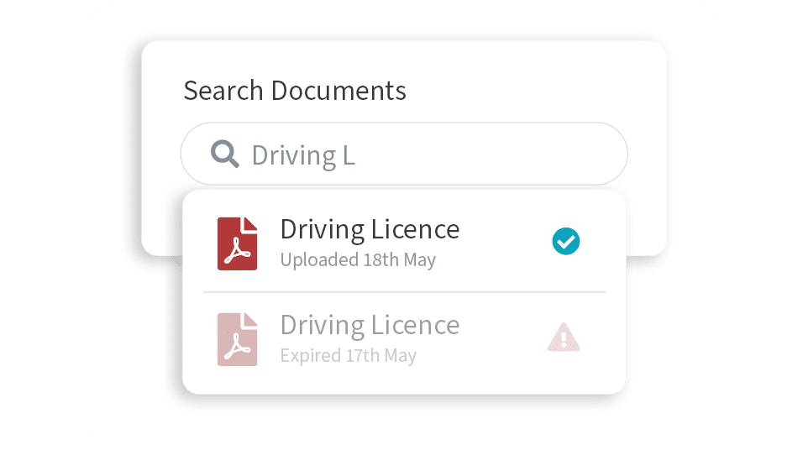Open the faded PDF icon for expired Driving Licence

tap(237, 339)
